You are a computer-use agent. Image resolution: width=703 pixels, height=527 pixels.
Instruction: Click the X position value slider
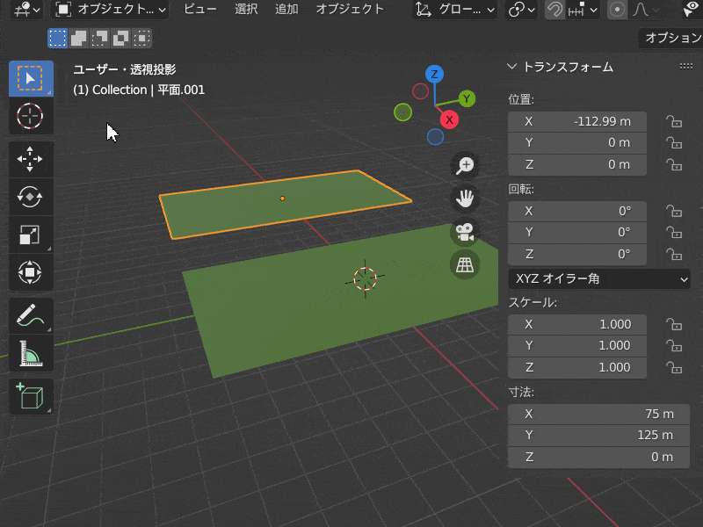click(577, 121)
